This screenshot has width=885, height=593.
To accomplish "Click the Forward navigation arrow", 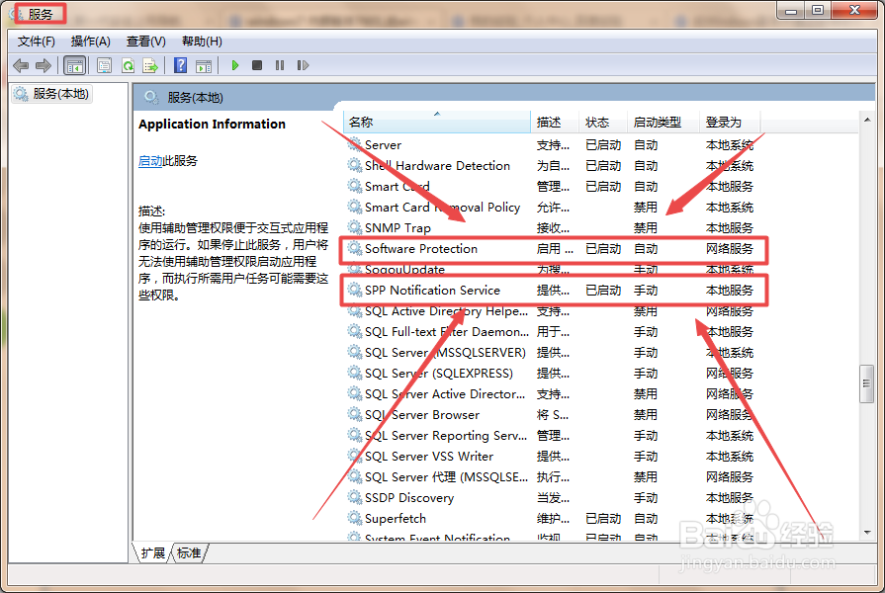I will [42, 65].
